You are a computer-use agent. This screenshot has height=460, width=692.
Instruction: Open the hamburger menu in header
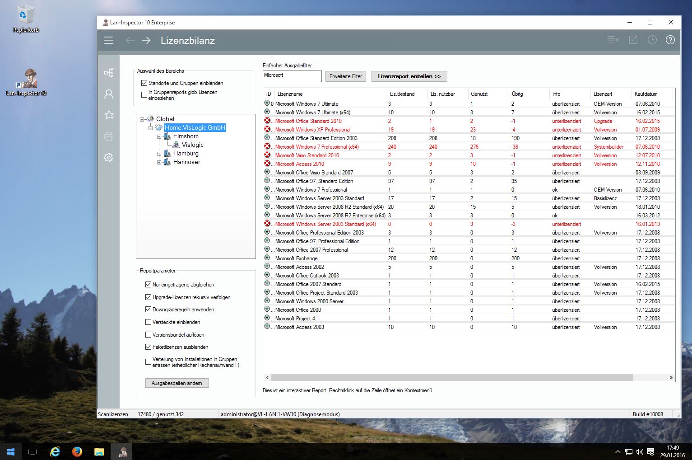(x=109, y=41)
